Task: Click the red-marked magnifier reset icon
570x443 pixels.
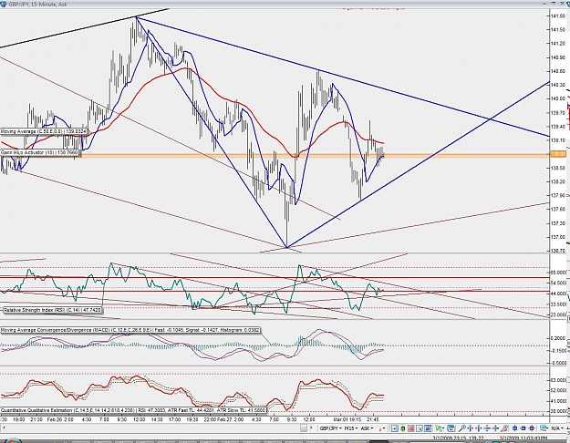Action: [504, 428]
